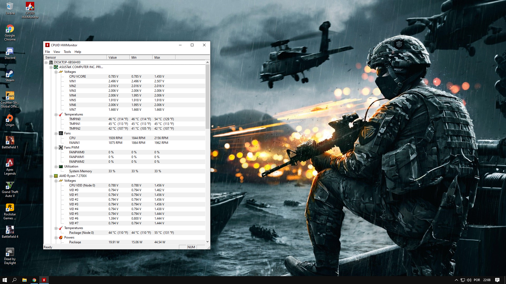Select the Origin desktop icon
This screenshot has width=506, height=284.
click(x=10, y=120)
